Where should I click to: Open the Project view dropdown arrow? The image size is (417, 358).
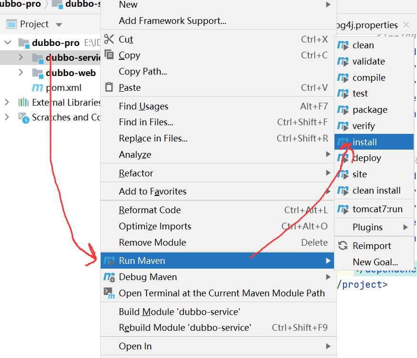(59, 25)
